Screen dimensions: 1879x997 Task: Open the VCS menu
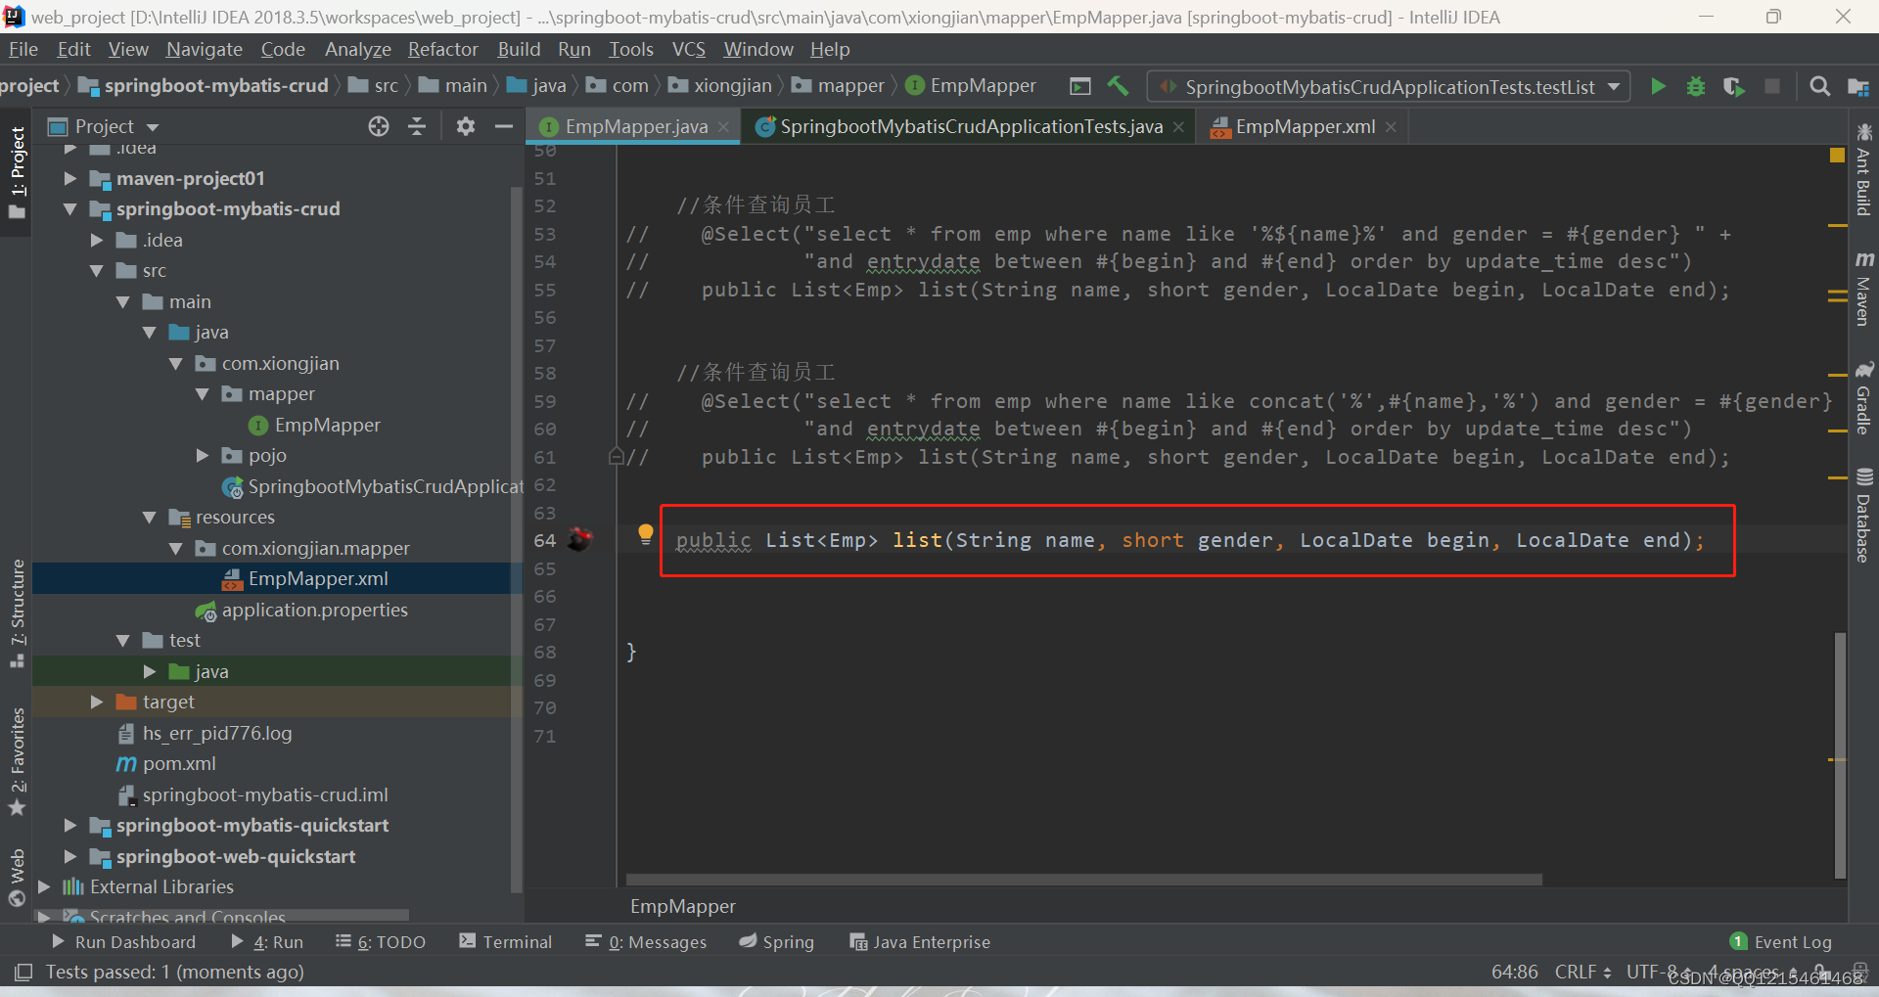click(x=688, y=49)
